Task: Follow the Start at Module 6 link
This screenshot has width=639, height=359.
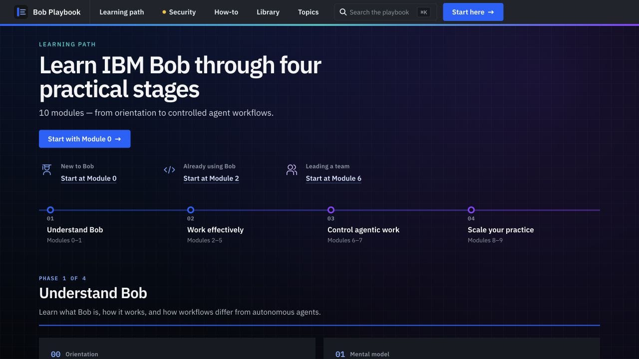Action: coord(333,179)
